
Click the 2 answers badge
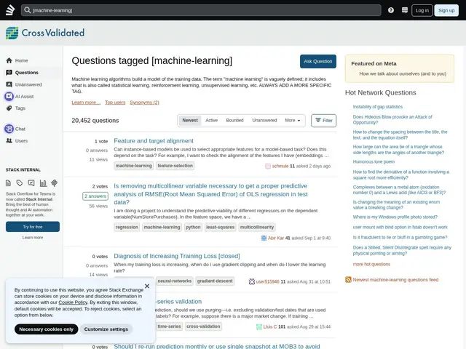(x=95, y=196)
